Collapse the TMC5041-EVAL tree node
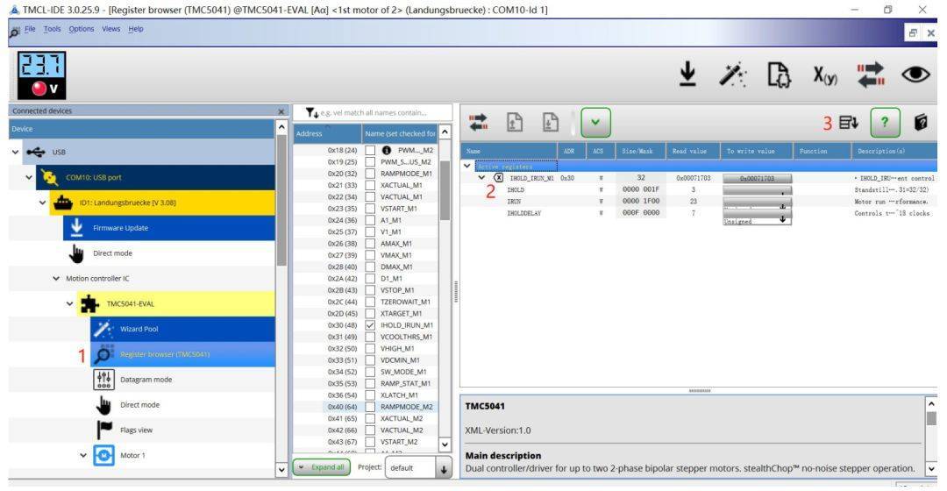Image resolution: width=947 pixels, height=491 pixels. pos(70,303)
